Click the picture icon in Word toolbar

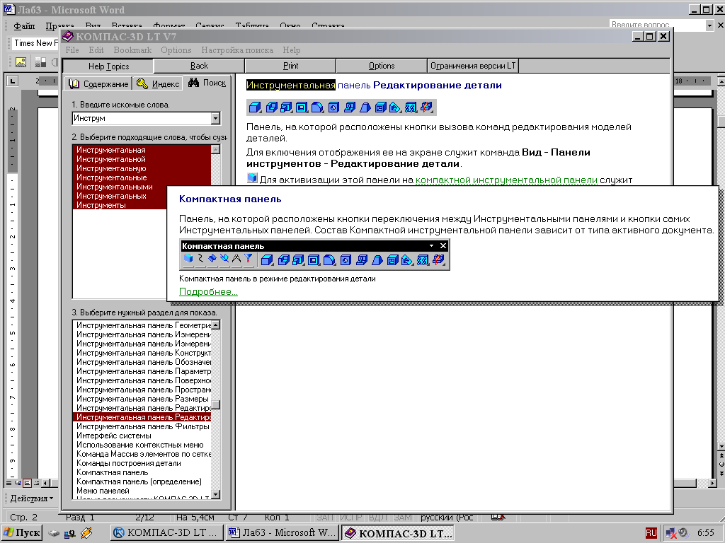click(21, 62)
